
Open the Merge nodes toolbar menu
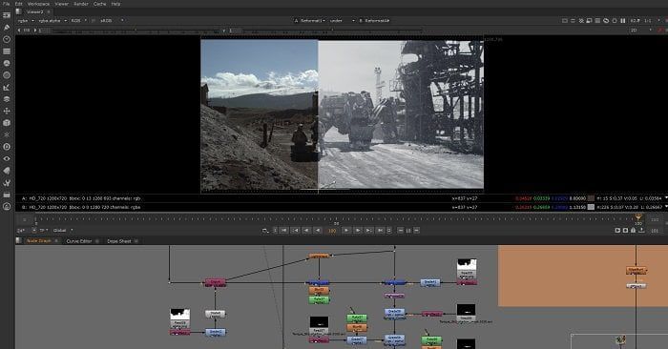tap(7, 99)
